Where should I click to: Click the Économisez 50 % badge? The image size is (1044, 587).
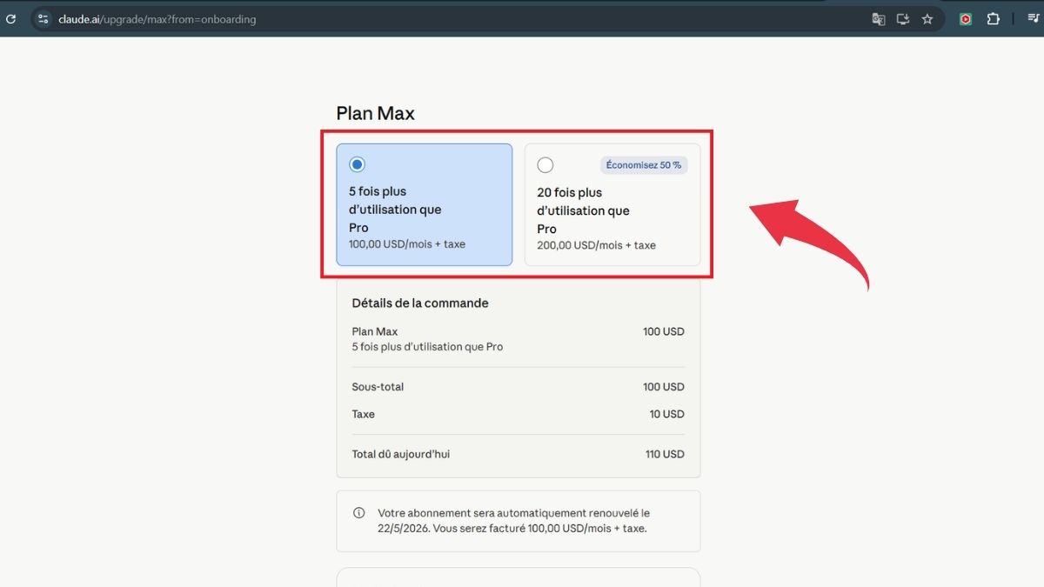coord(644,165)
